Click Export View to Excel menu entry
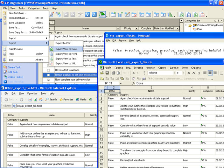224x168 pixels. click(66, 49)
